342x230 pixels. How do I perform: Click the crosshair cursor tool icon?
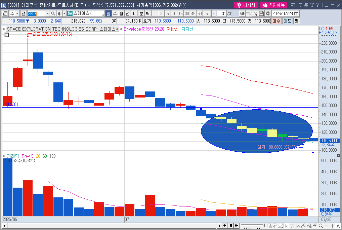pyautogui.click(x=287, y=226)
